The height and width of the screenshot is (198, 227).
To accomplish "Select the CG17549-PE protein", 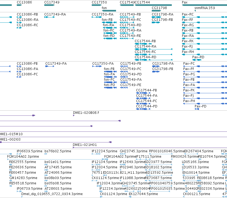I will click(x=131, y=85).
